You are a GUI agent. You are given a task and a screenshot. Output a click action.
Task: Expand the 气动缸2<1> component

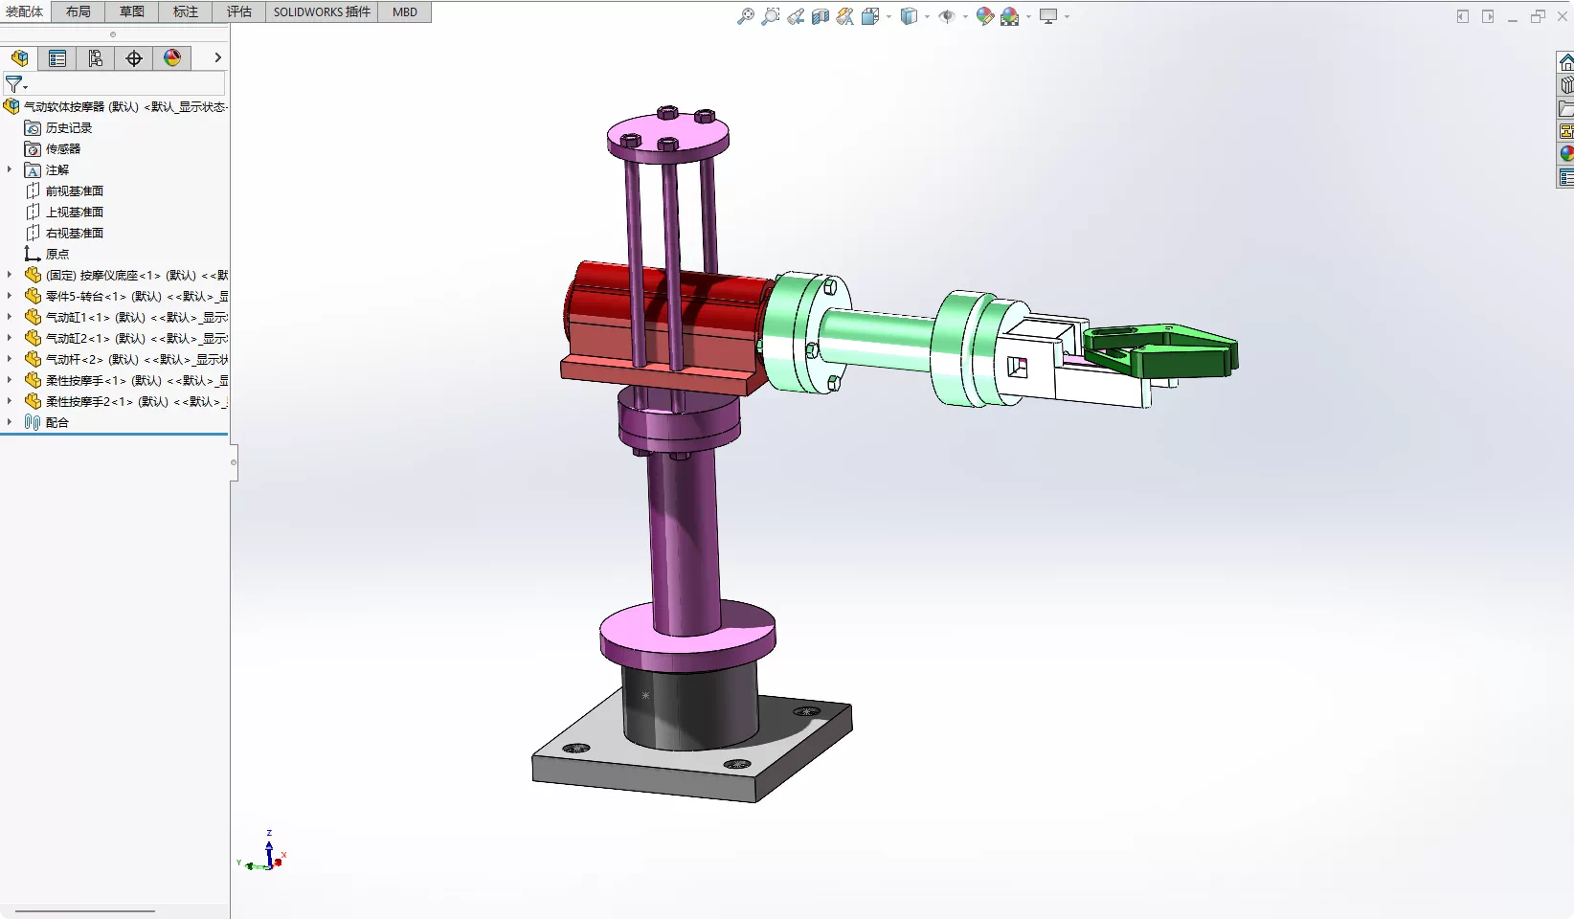pos(10,338)
